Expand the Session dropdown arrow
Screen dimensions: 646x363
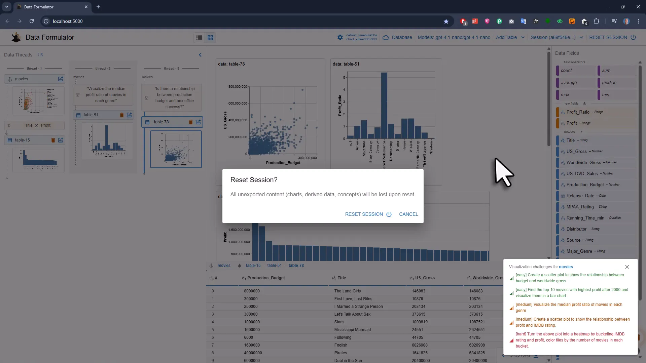(x=581, y=37)
